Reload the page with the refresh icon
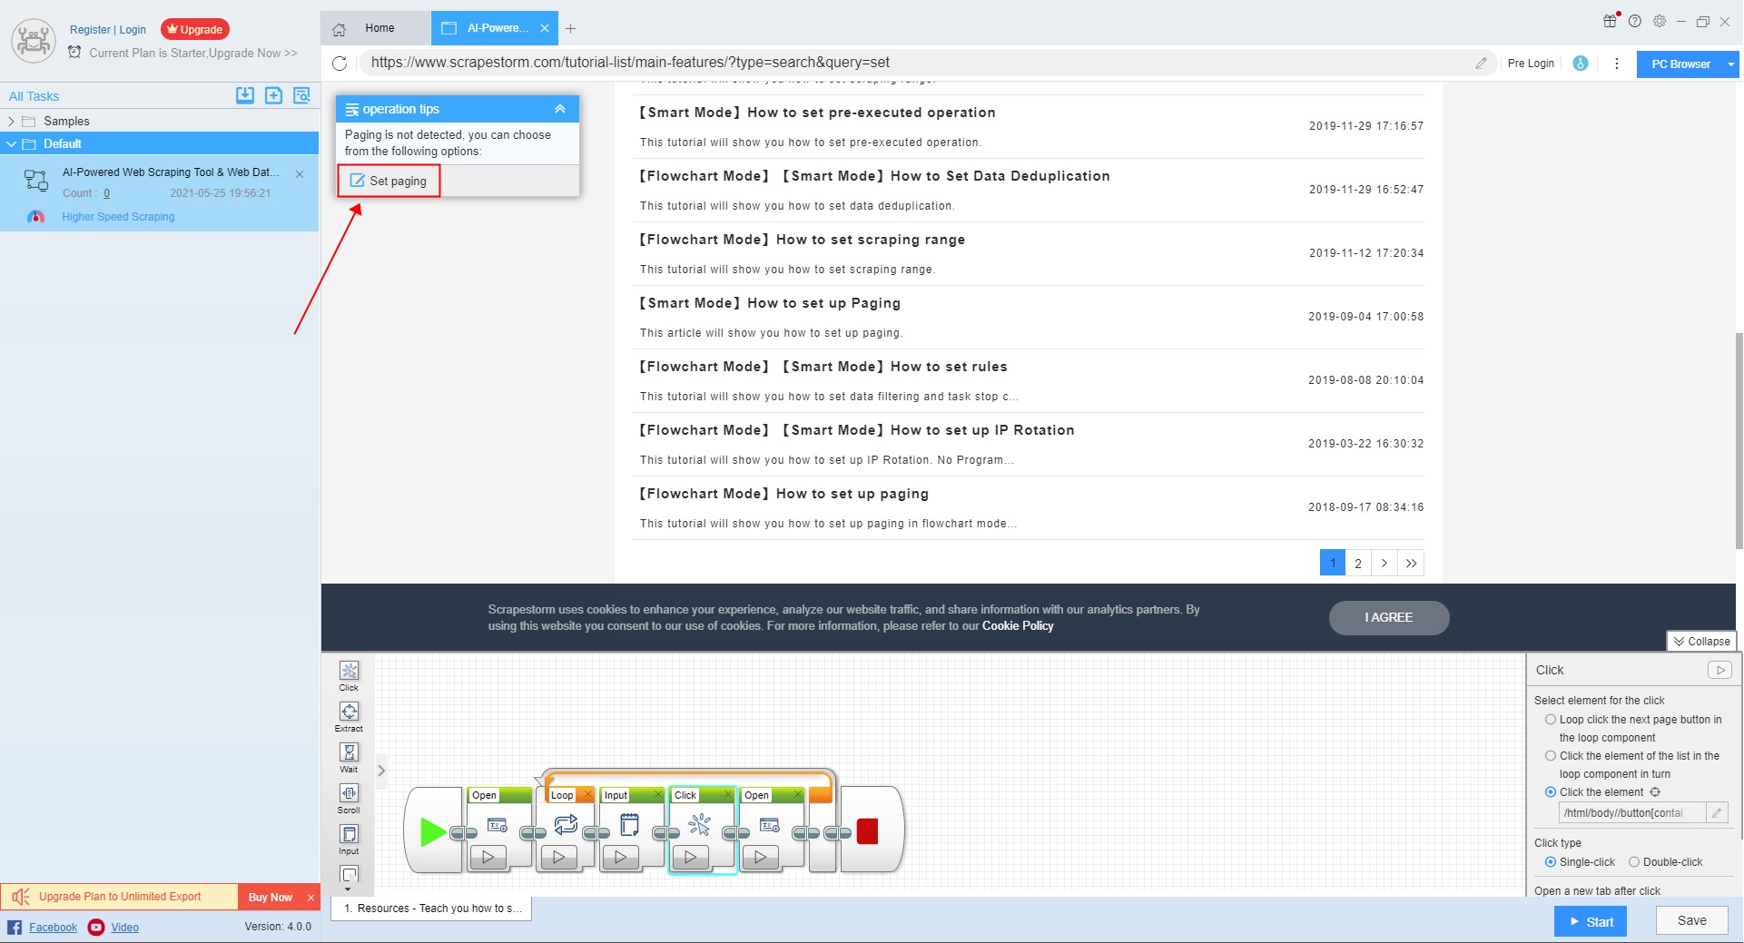 [340, 63]
